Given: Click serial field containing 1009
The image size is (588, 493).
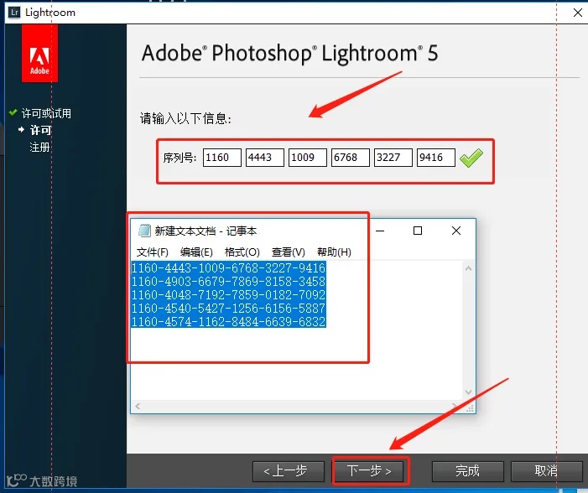Looking at the screenshot, I should [x=308, y=158].
